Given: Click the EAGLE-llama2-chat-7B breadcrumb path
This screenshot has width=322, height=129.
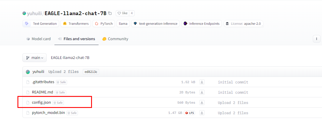Looking at the screenshot, I should [70, 58].
